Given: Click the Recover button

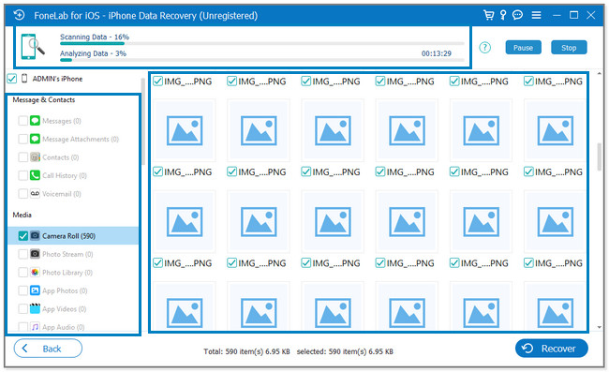Looking at the screenshot, I should tap(552, 349).
